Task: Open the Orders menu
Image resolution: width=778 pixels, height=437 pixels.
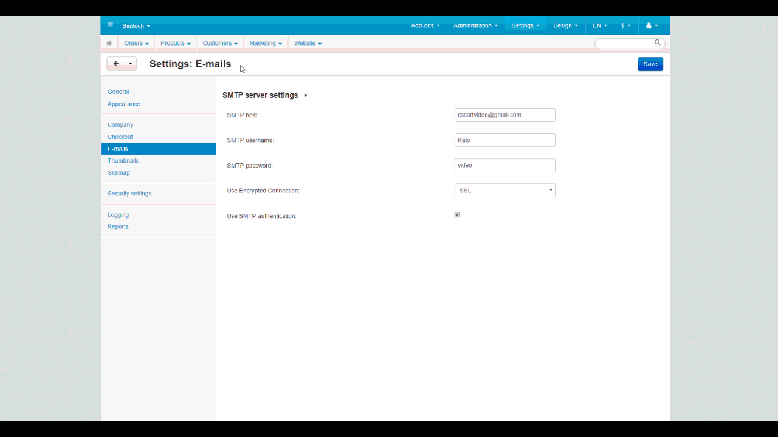Action: (x=136, y=43)
